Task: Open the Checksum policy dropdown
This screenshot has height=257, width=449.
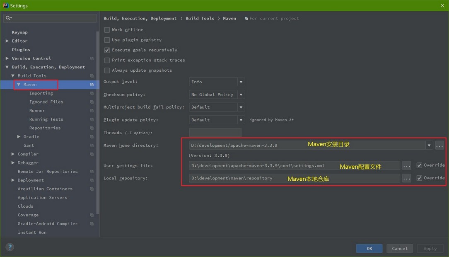Action: pyautogui.click(x=217, y=95)
